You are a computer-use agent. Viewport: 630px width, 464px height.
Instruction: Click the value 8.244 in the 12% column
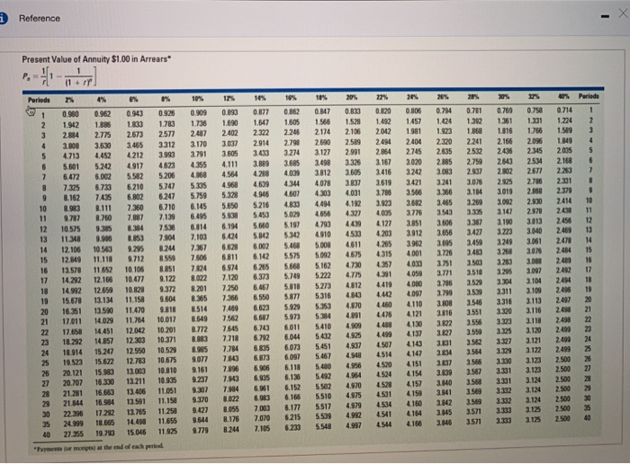tap(230, 430)
